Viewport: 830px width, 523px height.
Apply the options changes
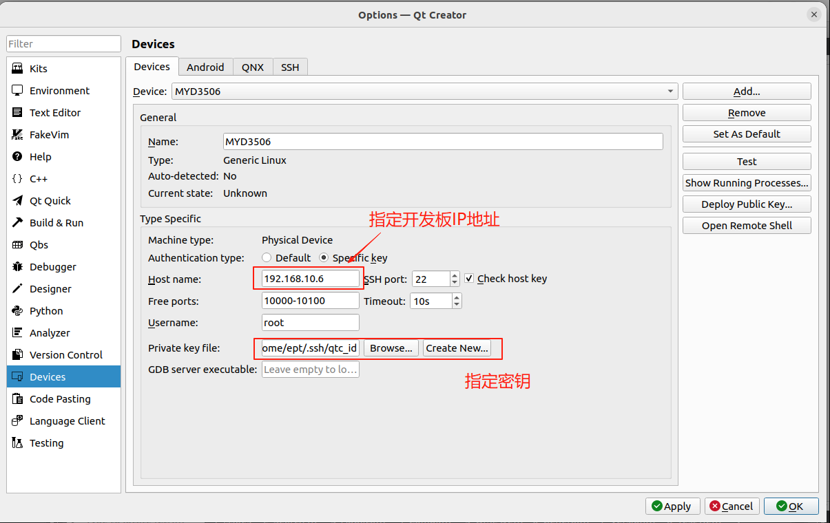coord(672,506)
